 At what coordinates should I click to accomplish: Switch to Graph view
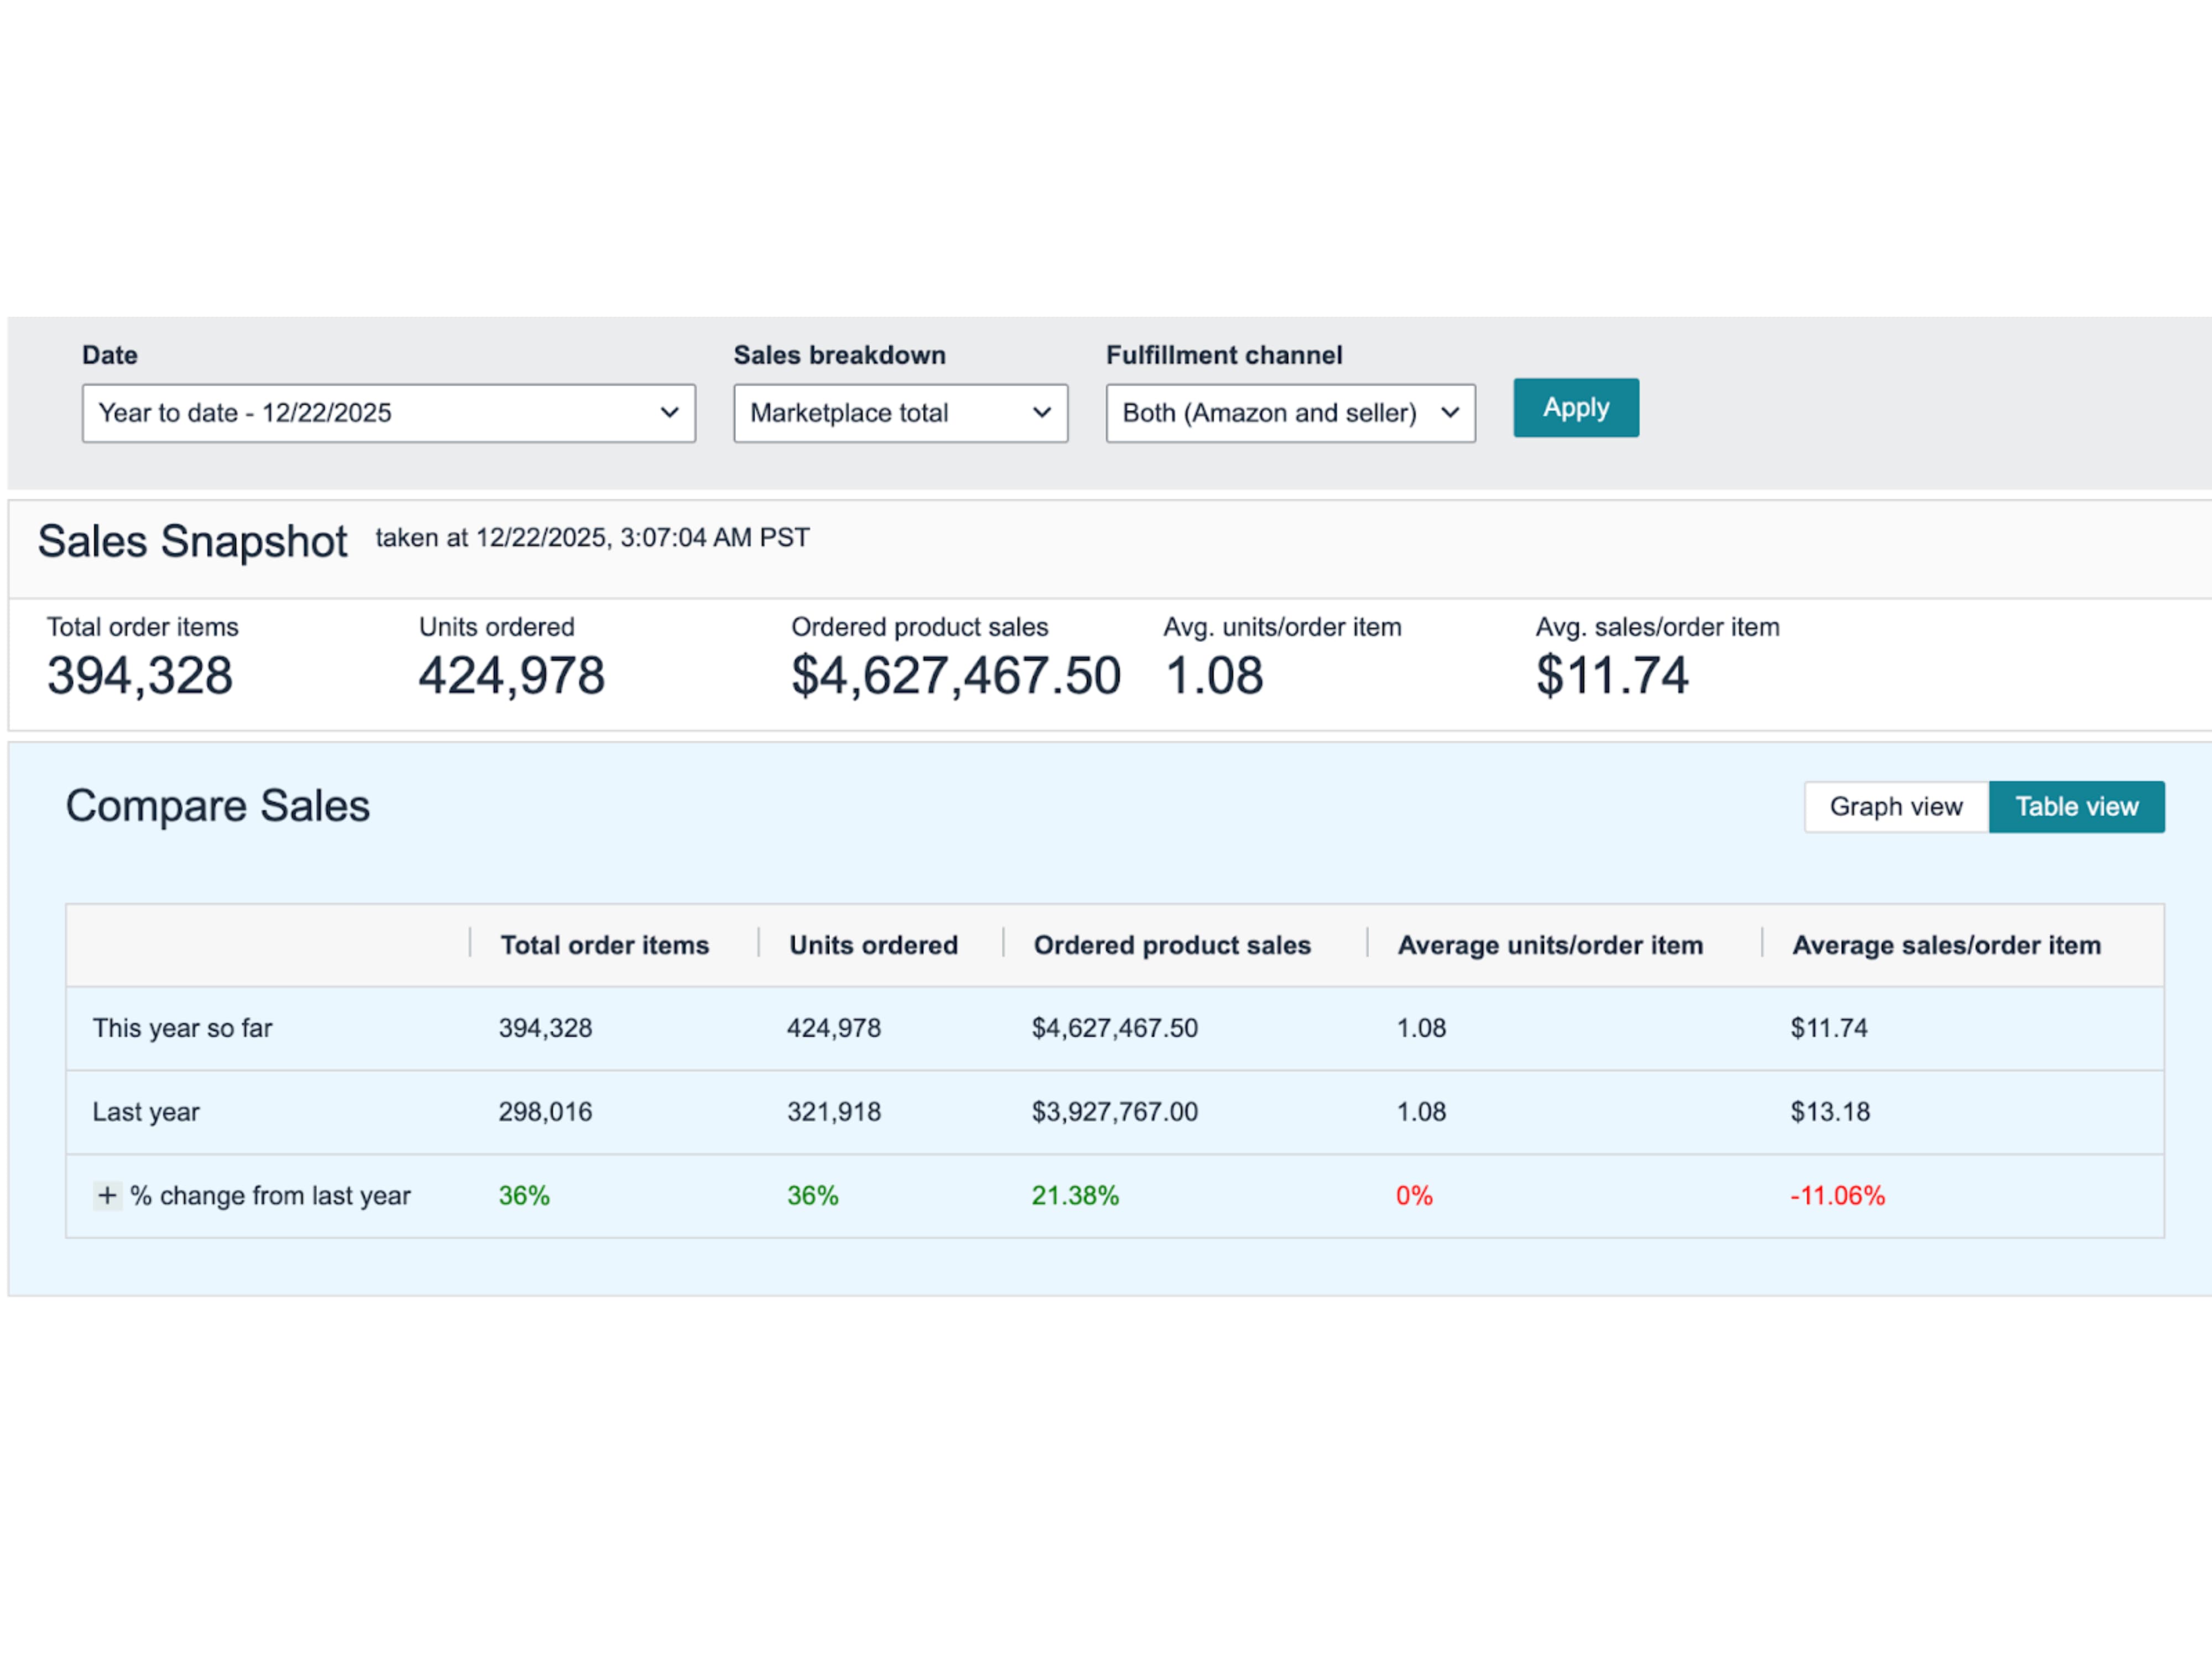tap(1895, 807)
